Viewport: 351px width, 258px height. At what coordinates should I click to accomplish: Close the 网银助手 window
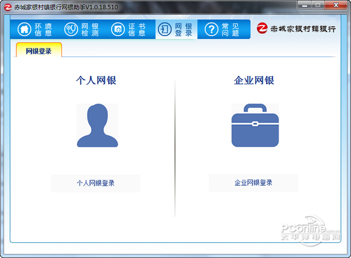tap(336, 5)
